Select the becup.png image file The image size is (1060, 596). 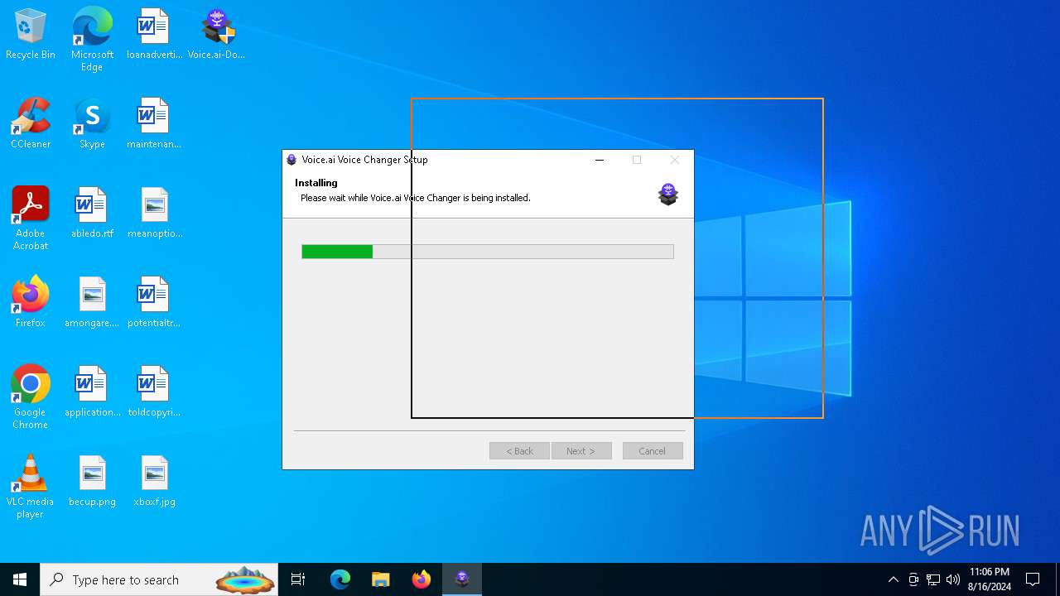tap(92, 482)
